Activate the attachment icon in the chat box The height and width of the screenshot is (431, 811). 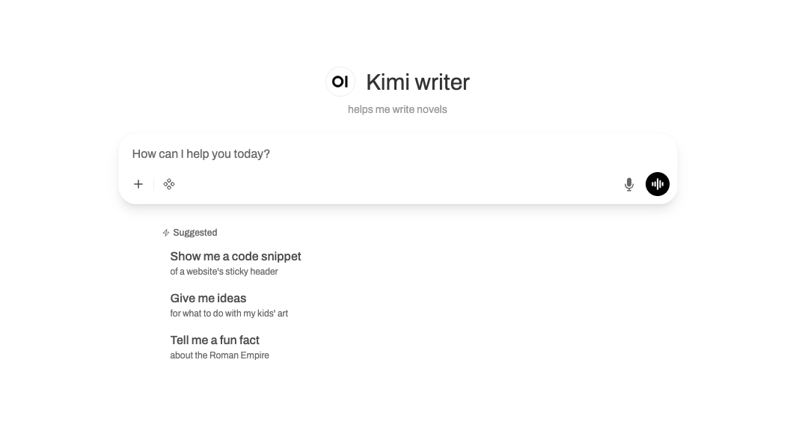click(138, 184)
